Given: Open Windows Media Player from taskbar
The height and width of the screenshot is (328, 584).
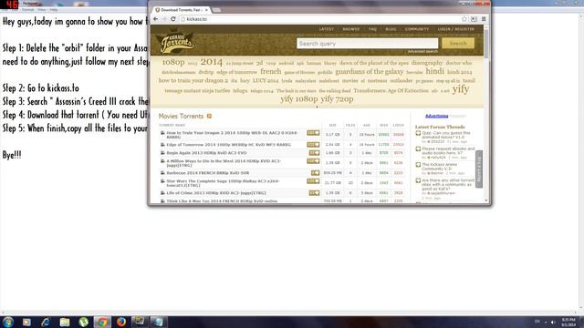Looking at the screenshot, I should (x=26, y=322).
